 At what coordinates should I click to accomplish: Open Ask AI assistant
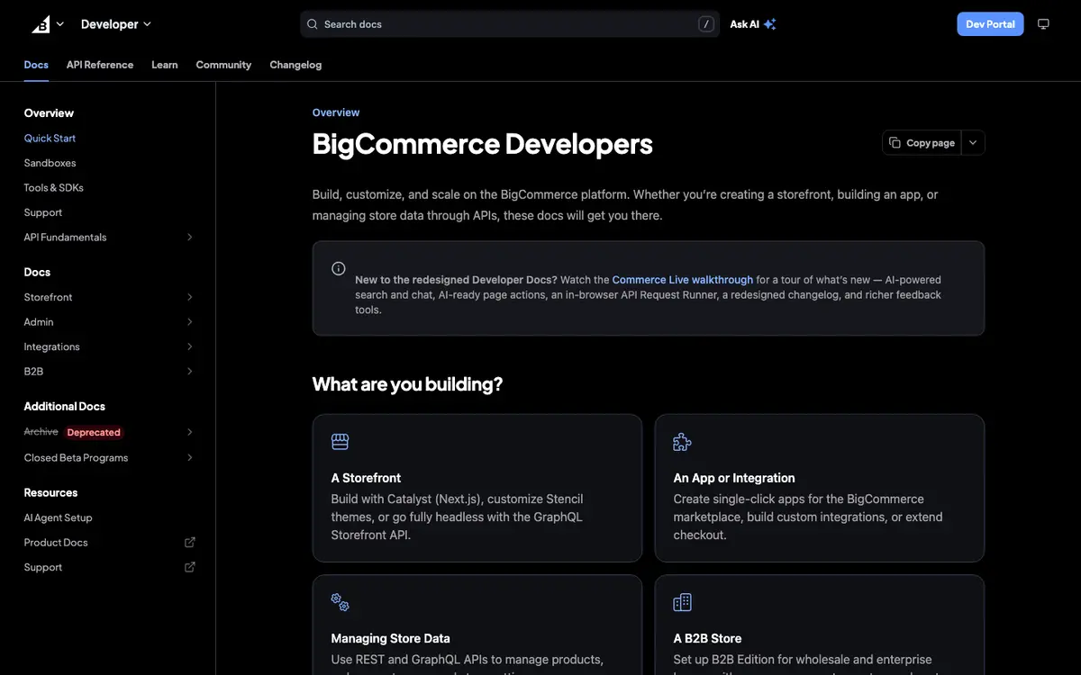(753, 24)
